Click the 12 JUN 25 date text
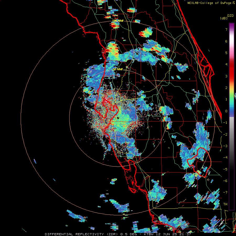Image resolution: width=236 pixels, height=236 pixels. coord(167,234)
